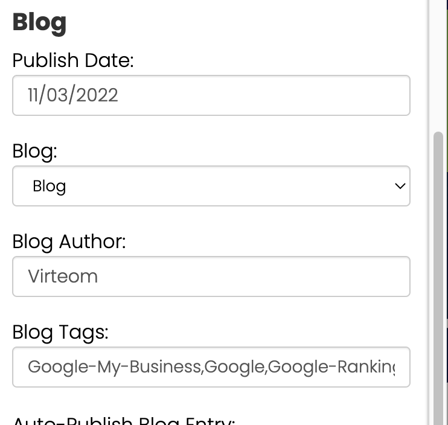Click the "Blog Tags:" label
The image size is (448, 425).
coord(60,332)
